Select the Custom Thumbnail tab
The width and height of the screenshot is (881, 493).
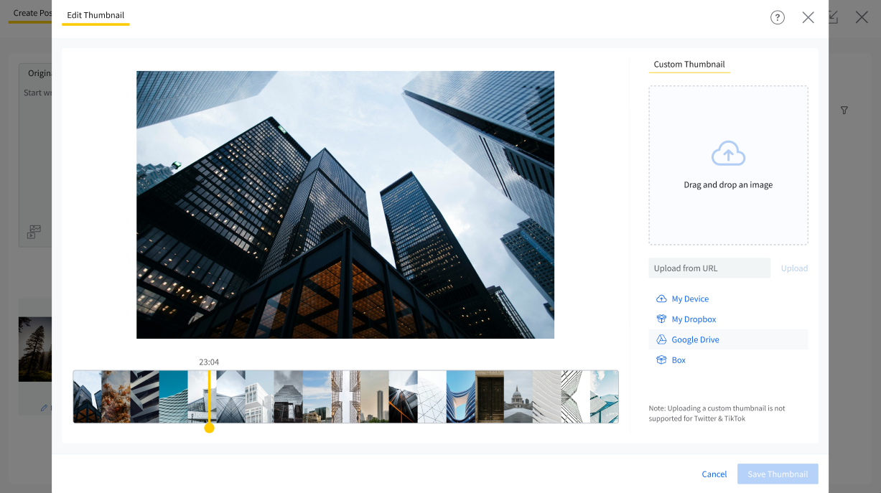689,65
